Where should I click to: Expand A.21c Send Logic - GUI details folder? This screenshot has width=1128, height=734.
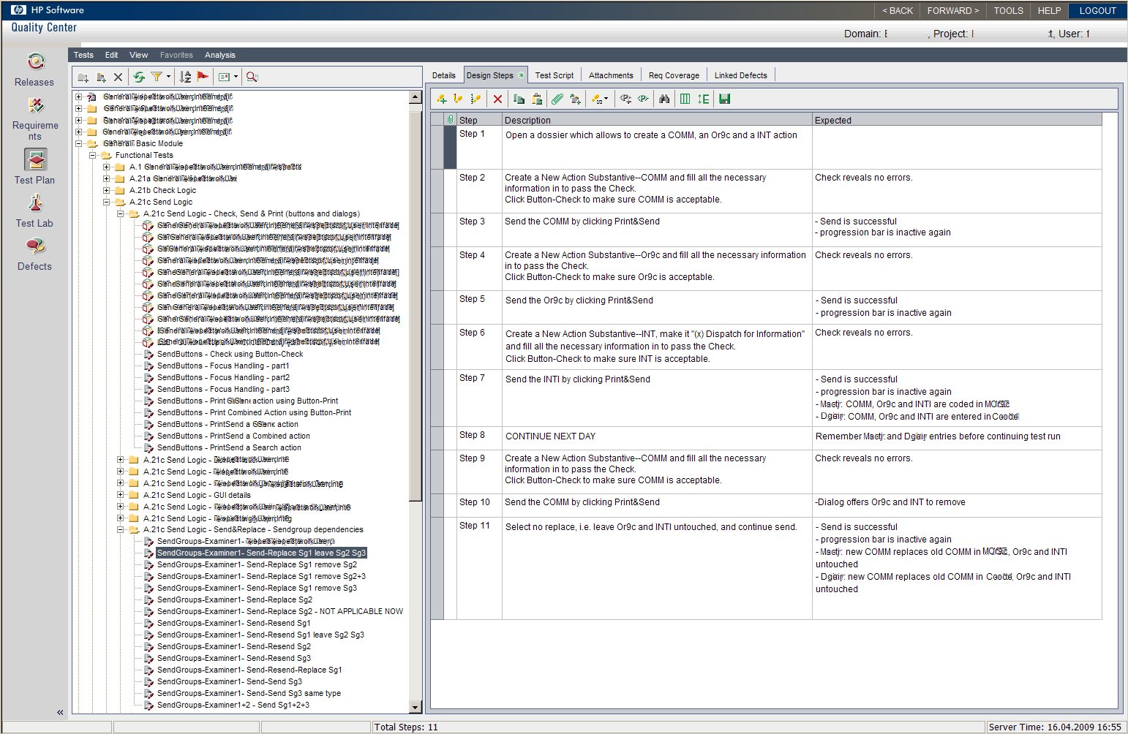(x=121, y=495)
